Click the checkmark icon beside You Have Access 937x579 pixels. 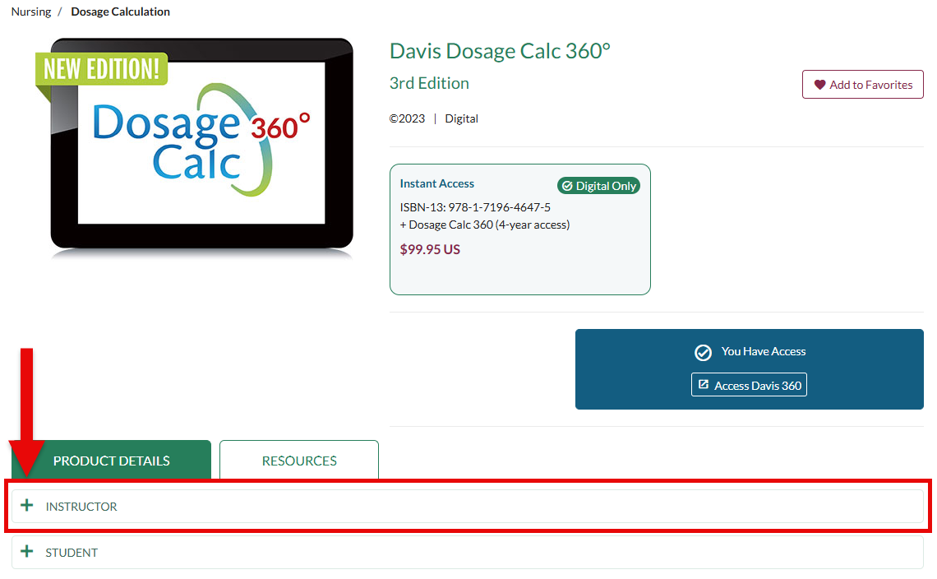click(703, 352)
